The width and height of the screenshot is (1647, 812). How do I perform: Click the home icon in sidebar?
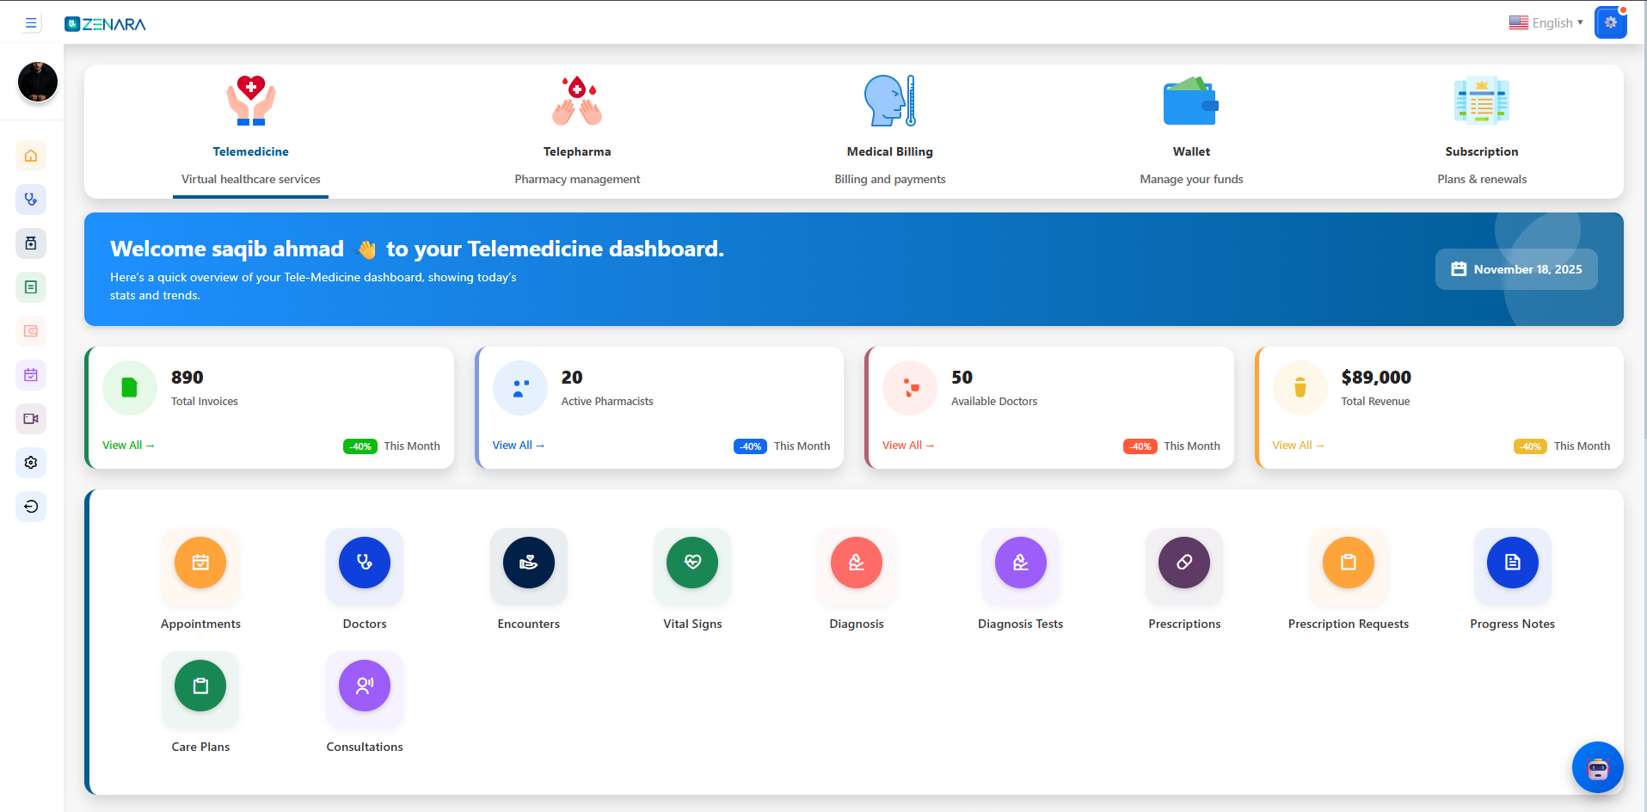(x=31, y=156)
